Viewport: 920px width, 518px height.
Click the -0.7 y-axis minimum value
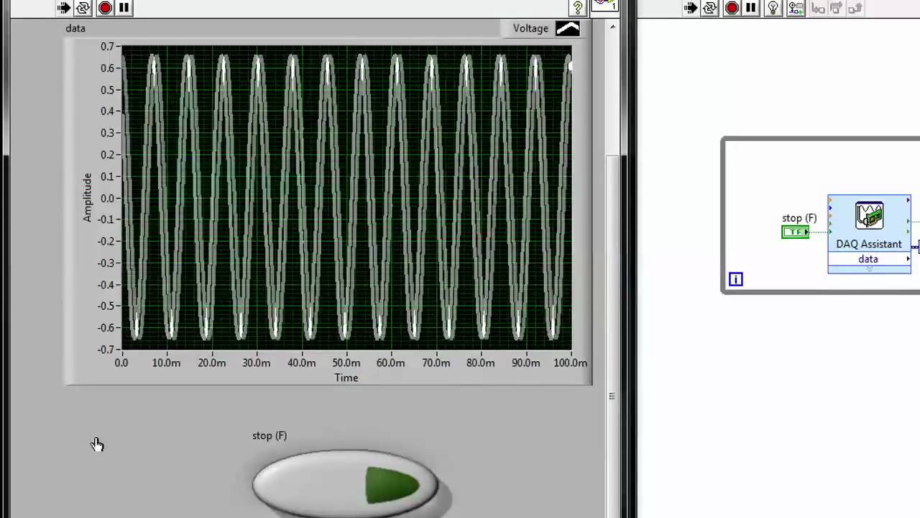tap(106, 350)
